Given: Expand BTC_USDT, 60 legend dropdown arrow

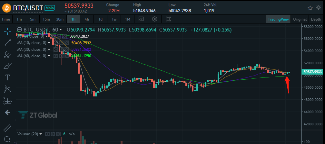Looking at the screenshot, I should 61,30.
